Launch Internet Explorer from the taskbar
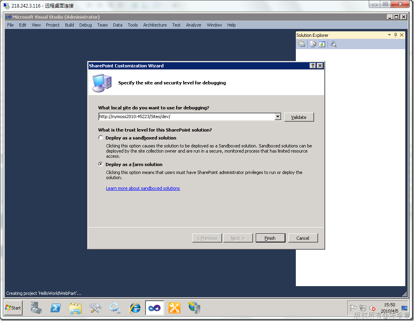Viewport: 414px width, 321px height. tap(135, 308)
